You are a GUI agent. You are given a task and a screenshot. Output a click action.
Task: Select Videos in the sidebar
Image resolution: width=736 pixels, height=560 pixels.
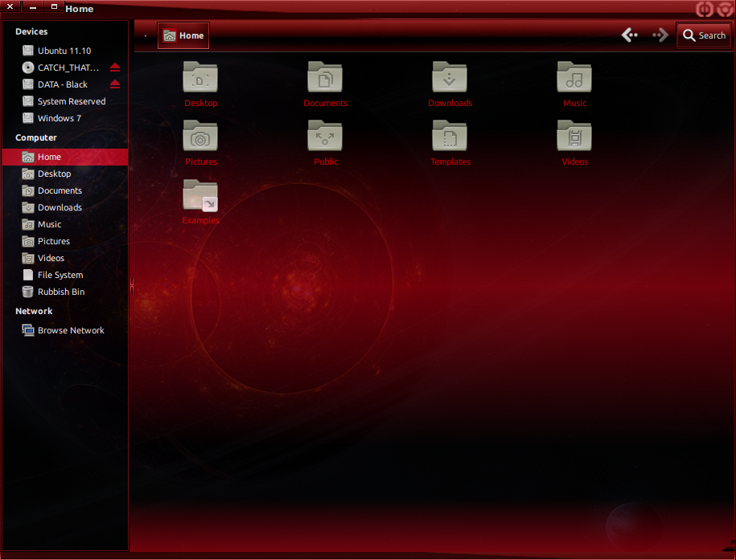pyautogui.click(x=65, y=258)
